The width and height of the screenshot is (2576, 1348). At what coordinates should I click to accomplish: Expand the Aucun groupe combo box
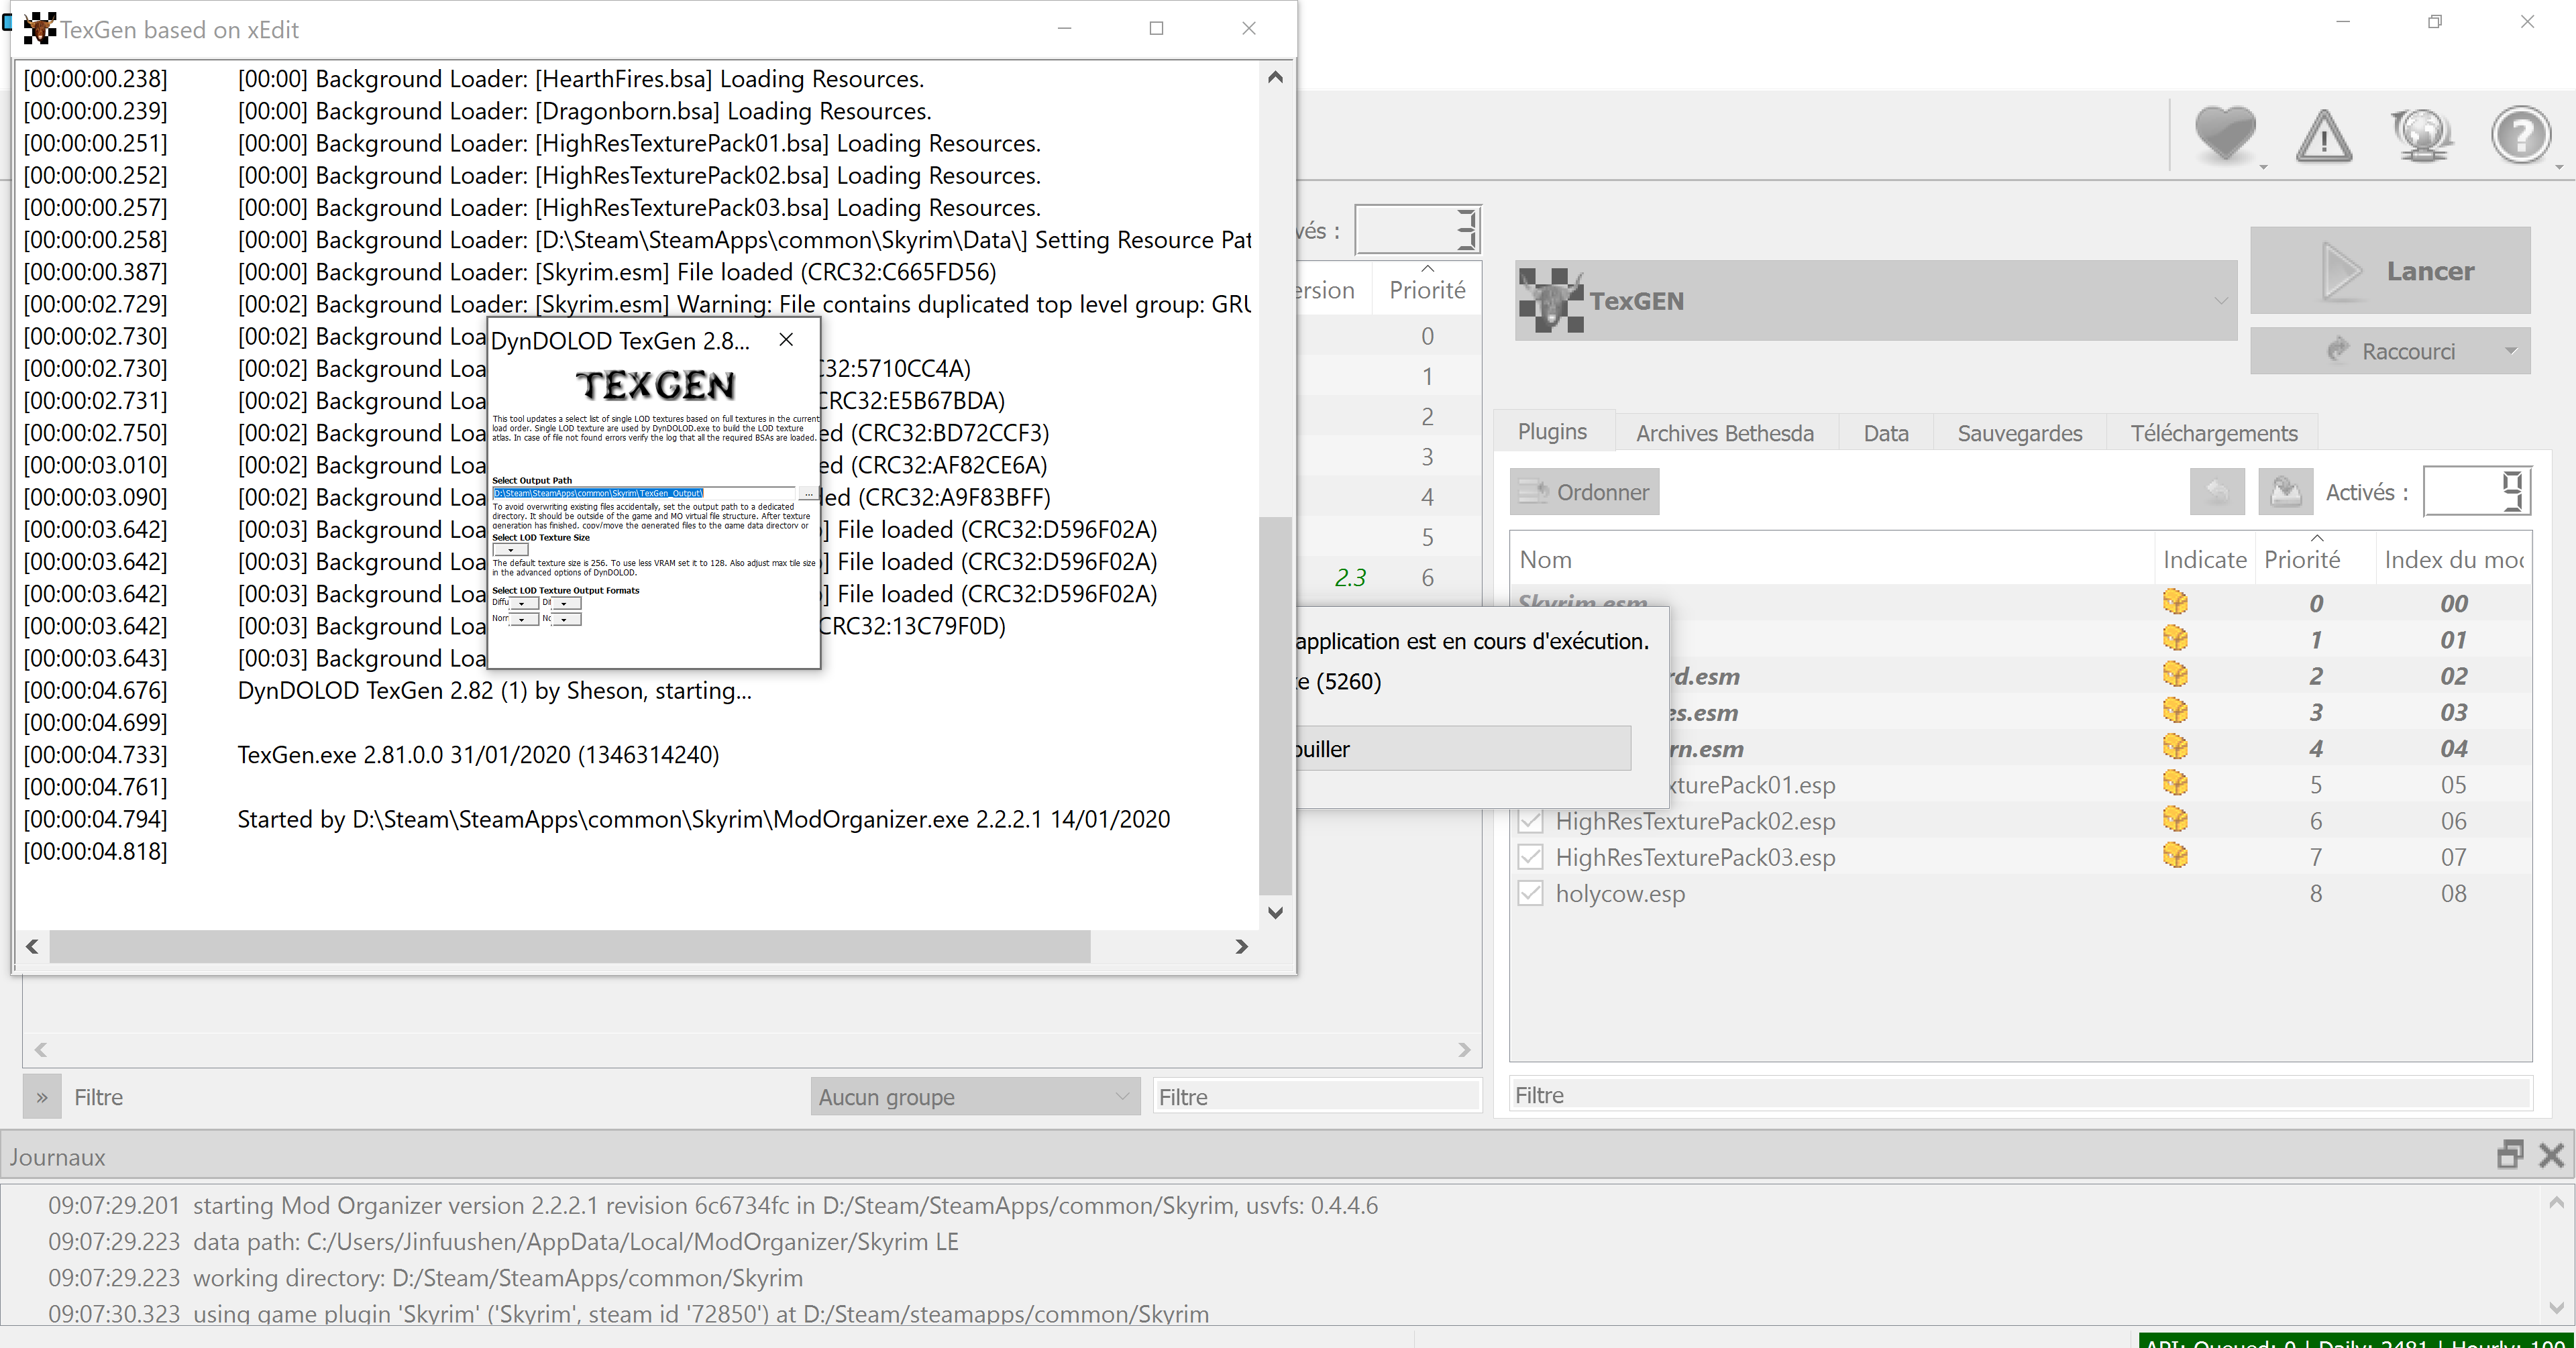click(x=974, y=1097)
